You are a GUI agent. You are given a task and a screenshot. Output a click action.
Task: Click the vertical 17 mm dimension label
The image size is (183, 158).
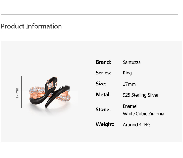pos(17,93)
